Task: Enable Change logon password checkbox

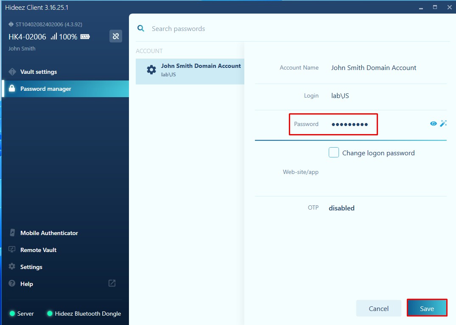Action: (x=334, y=153)
